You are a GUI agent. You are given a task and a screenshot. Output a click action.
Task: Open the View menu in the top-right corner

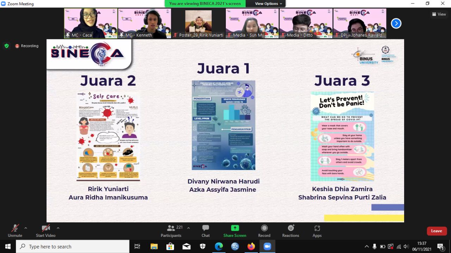(x=439, y=14)
